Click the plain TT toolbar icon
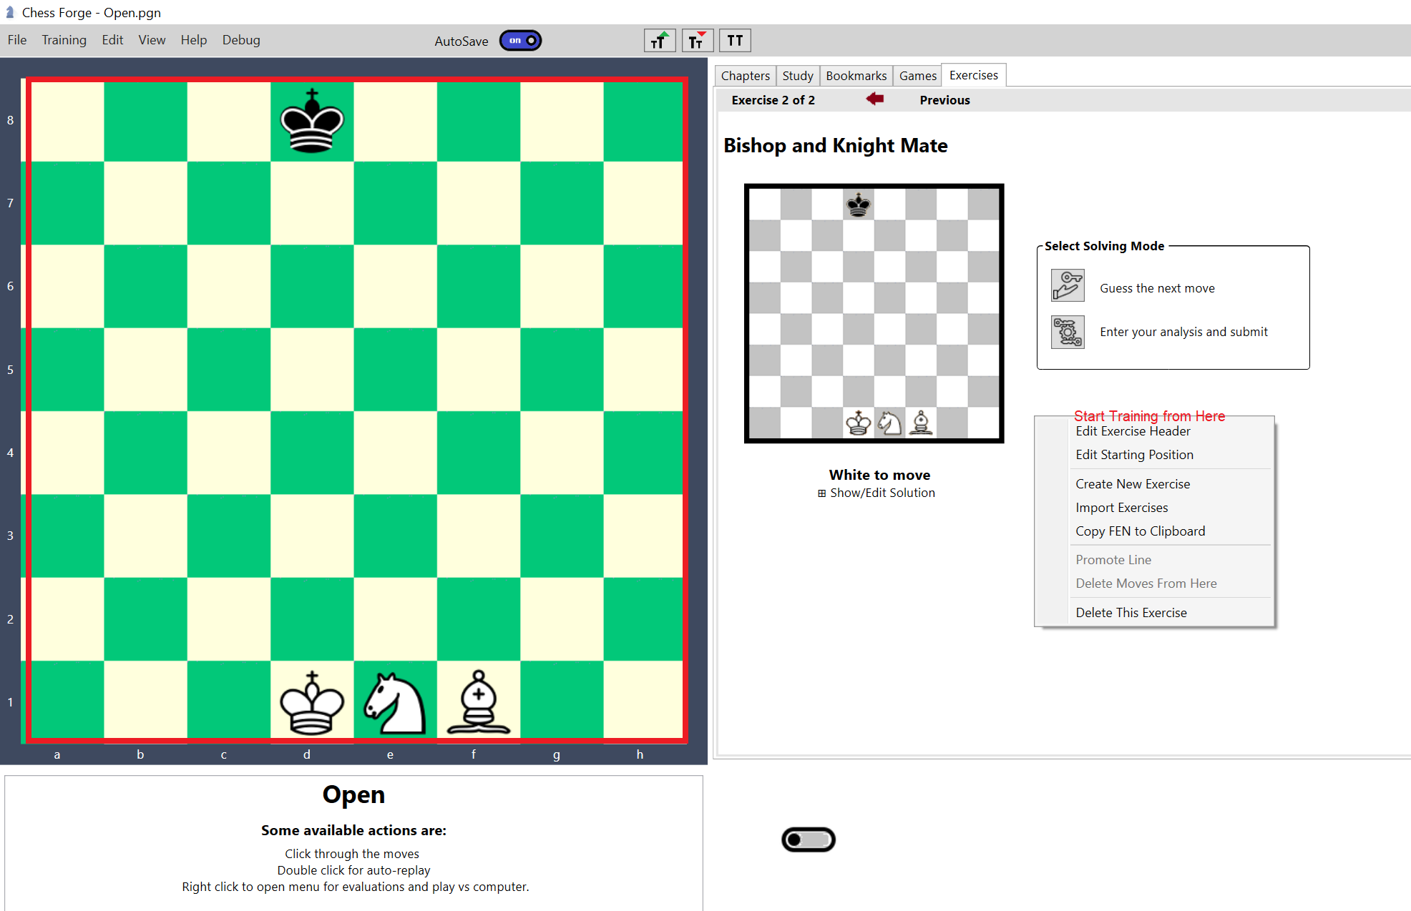The width and height of the screenshot is (1411, 911). pyautogui.click(x=735, y=40)
